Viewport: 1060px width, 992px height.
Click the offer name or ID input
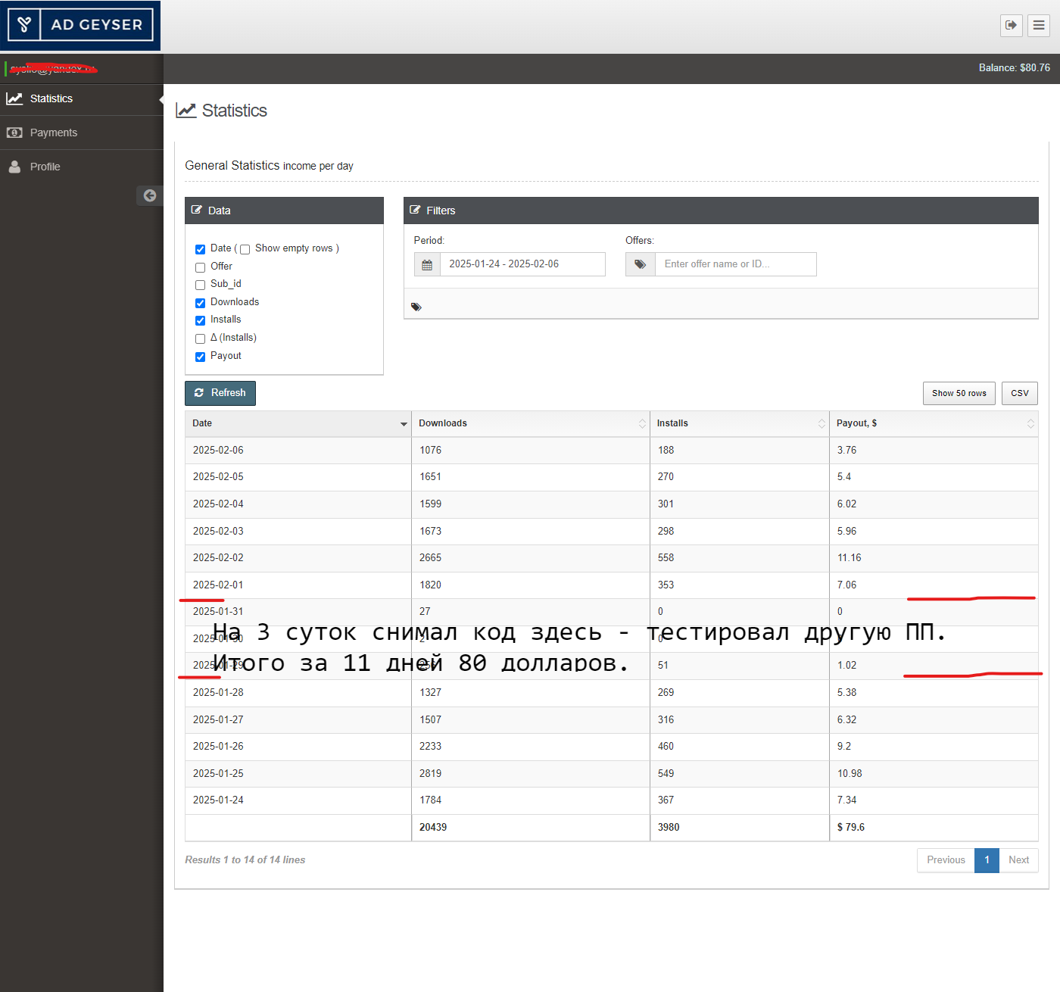click(x=735, y=264)
